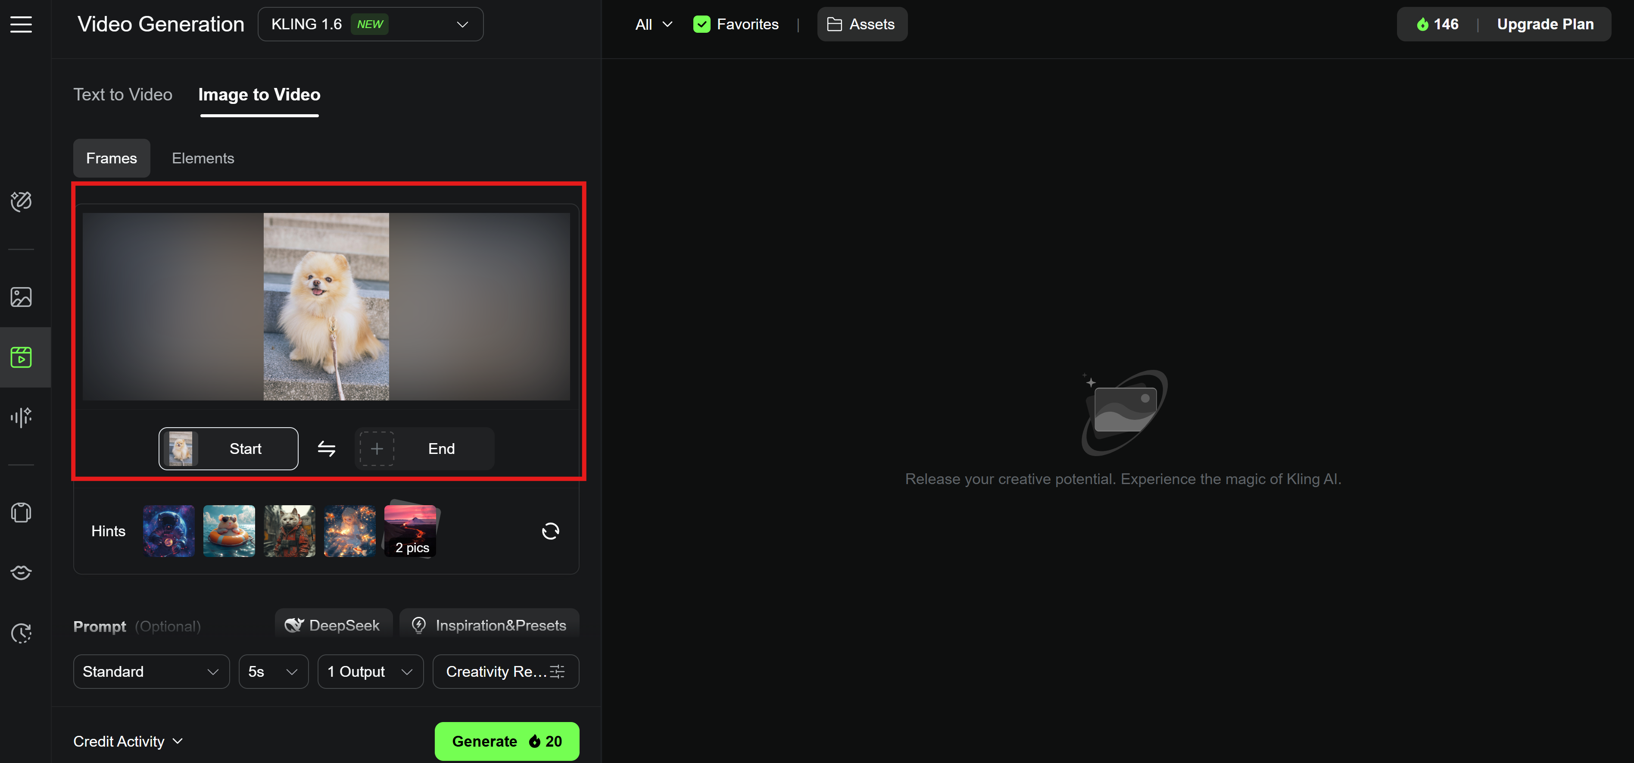Click the creative editor sidebar icon

pyautogui.click(x=21, y=201)
